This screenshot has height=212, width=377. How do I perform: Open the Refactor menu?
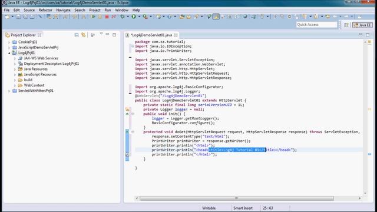pyautogui.click(x=45, y=10)
